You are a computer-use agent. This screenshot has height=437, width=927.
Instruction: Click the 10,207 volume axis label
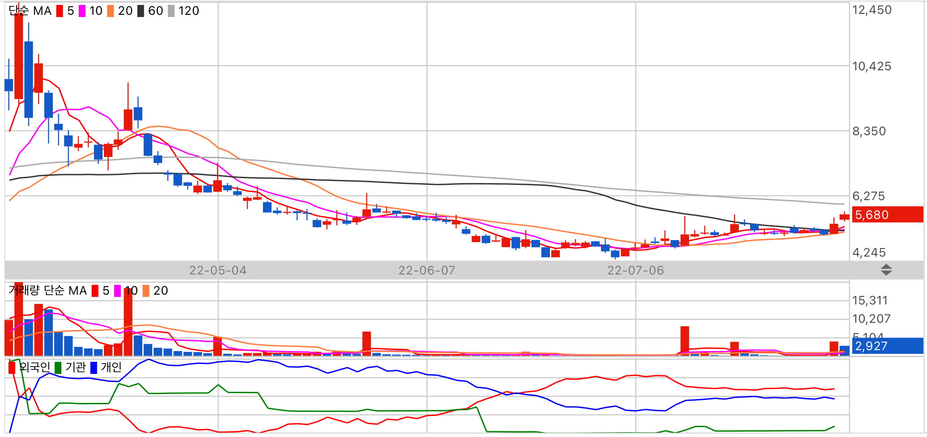871,319
